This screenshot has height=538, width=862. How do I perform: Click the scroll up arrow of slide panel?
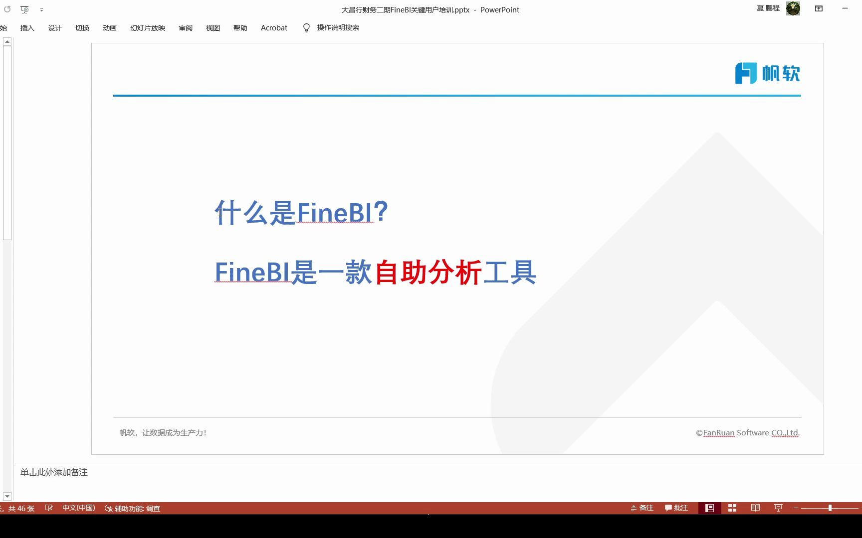tap(7, 42)
